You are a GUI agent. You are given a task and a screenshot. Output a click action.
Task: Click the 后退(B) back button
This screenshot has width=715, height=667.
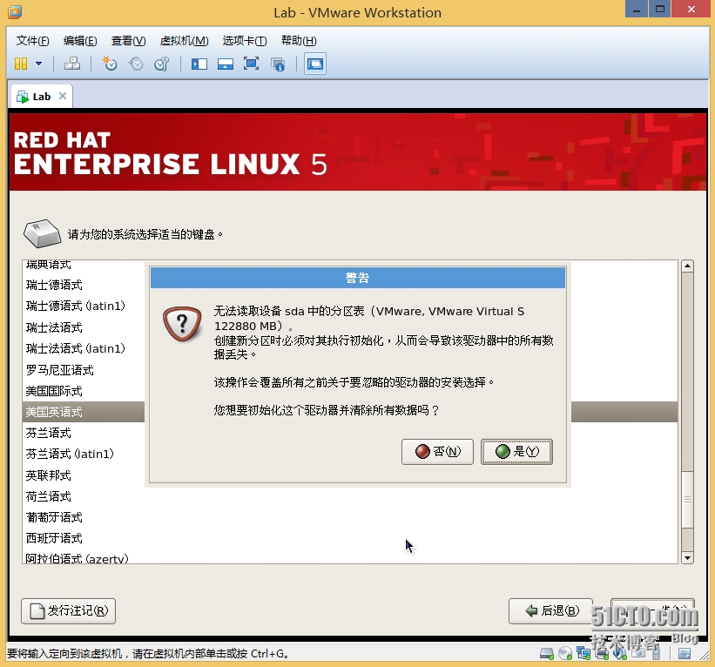[x=551, y=611]
